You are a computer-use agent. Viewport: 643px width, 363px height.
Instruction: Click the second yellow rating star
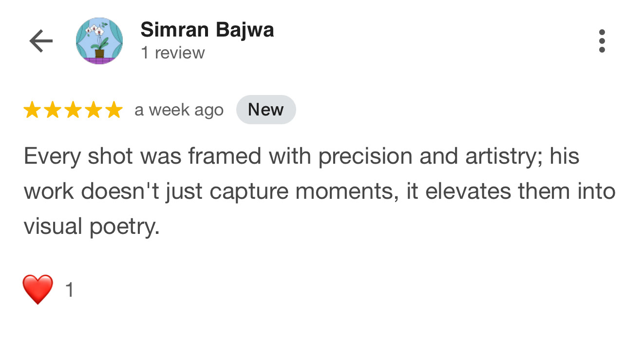pyautogui.click(x=53, y=110)
